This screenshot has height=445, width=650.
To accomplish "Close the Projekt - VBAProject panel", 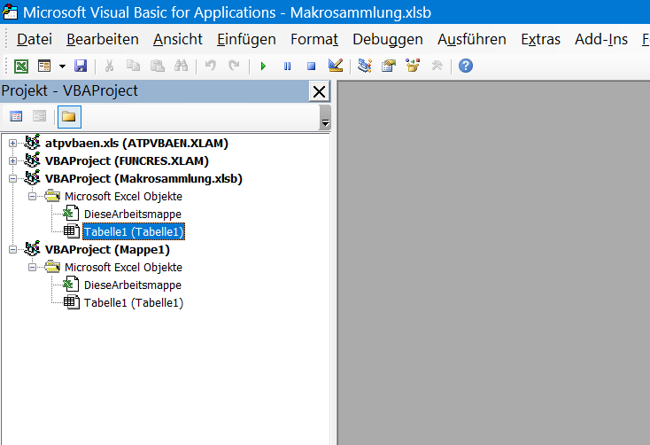I will [319, 91].
